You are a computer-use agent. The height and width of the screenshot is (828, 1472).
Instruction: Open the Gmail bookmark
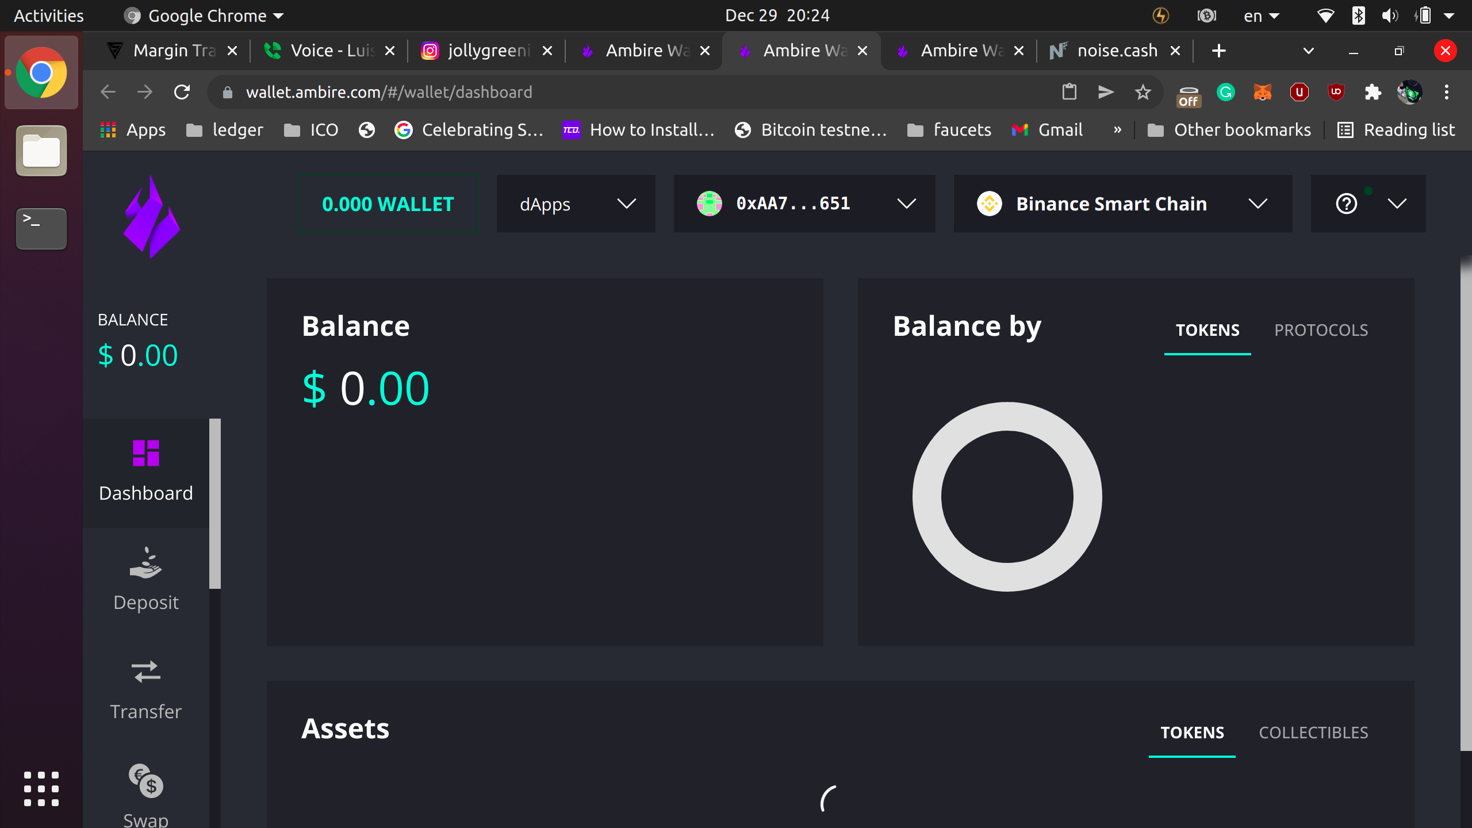pos(1047,130)
